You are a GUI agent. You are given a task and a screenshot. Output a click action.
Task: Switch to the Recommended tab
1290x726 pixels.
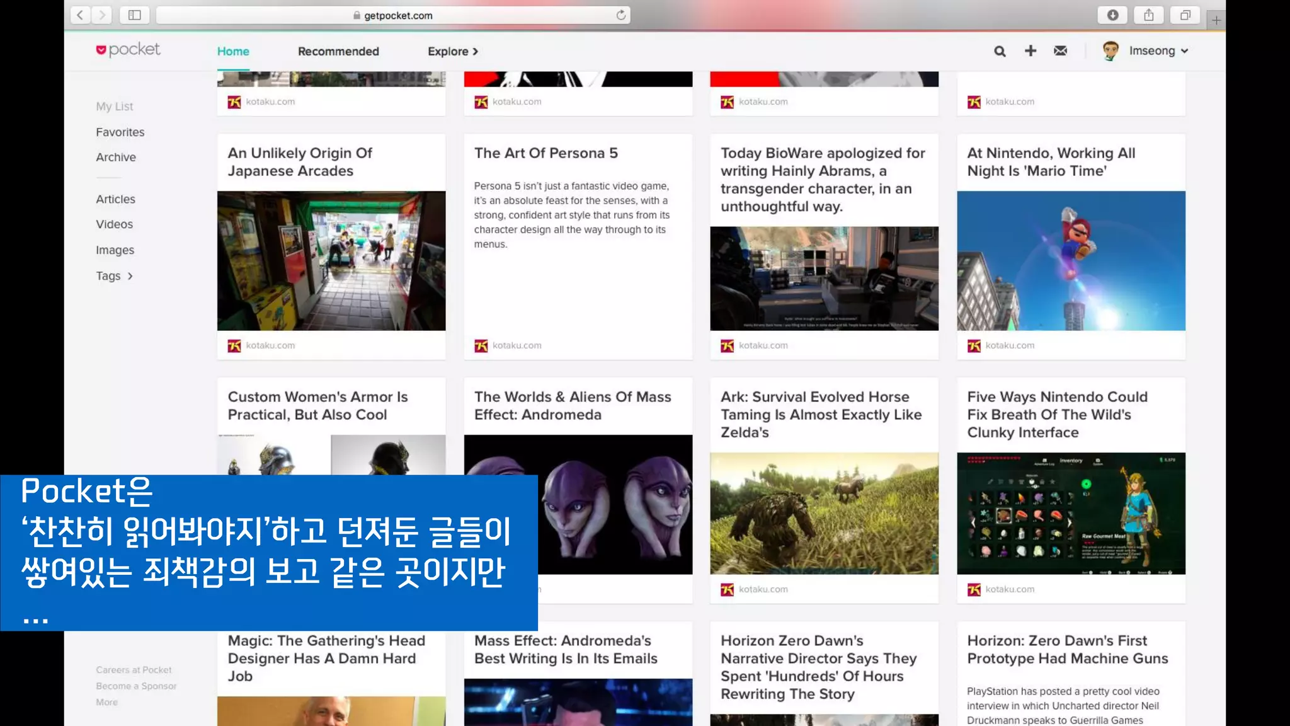tap(338, 52)
